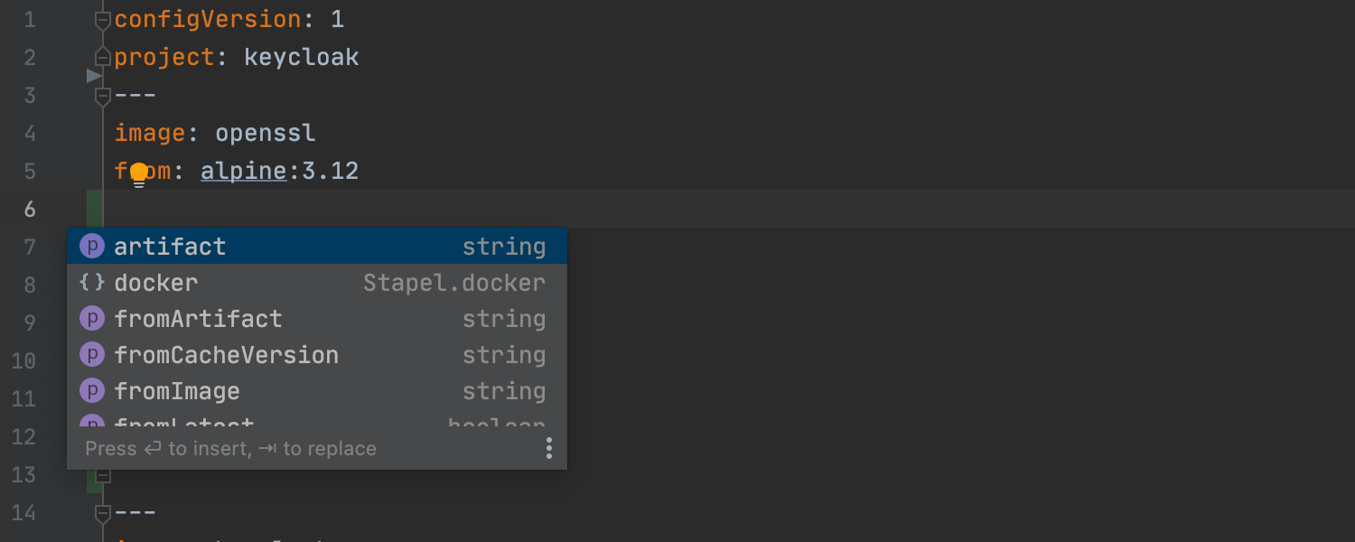Image resolution: width=1355 pixels, height=542 pixels.
Task: Collapse the fold at the configVersion line
Action: 103,20
